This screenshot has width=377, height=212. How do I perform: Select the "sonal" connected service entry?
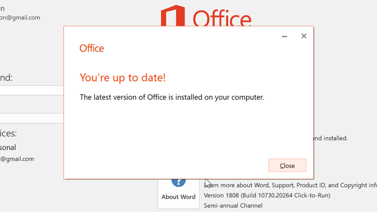tap(8, 147)
